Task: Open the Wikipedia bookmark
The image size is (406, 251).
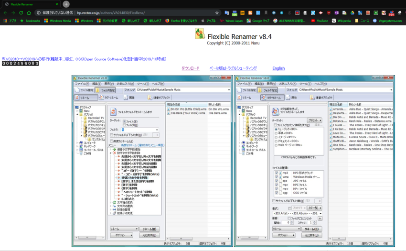Action: pos(341,21)
